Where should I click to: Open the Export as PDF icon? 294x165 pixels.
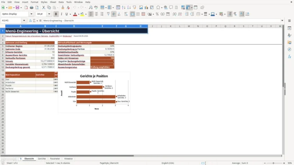coord(26,8)
